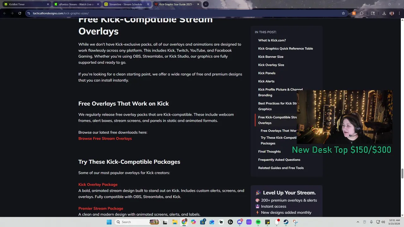Image resolution: width=404 pixels, height=227 pixels.
Task: Select the Kick Graphic Size Guide tab
Action: (x=177, y=4)
